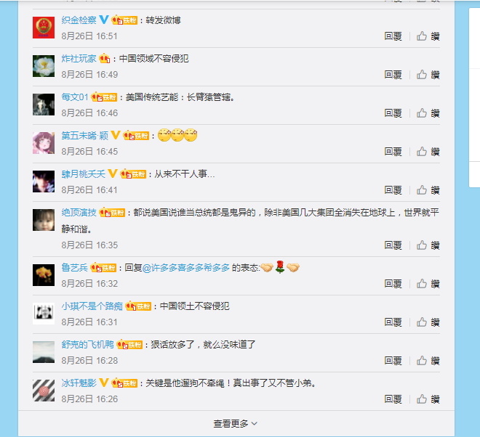Expand more comments via 查看更多
Image resolution: width=480 pixels, height=437 pixels.
click(236, 423)
